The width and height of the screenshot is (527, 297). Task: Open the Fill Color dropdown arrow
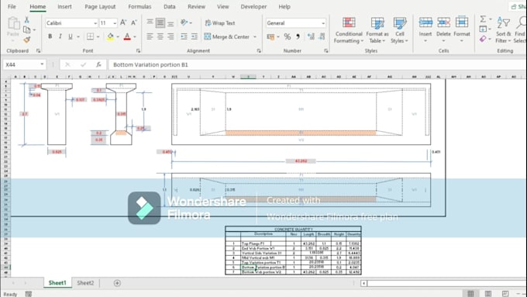(x=118, y=36)
